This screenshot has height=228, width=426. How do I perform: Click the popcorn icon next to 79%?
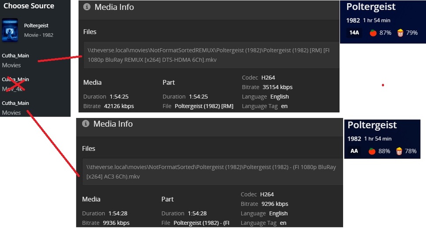coord(400,33)
